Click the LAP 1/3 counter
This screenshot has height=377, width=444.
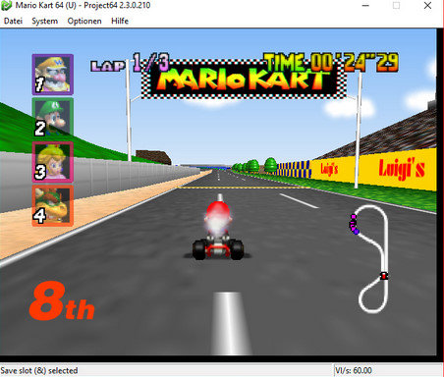point(130,63)
